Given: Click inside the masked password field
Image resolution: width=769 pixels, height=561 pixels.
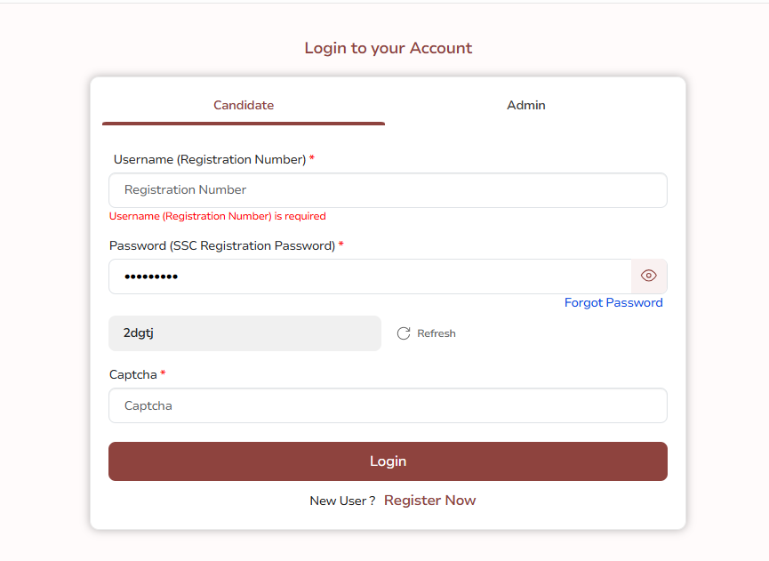Looking at the screenshot, I should [x=371, y=276].
